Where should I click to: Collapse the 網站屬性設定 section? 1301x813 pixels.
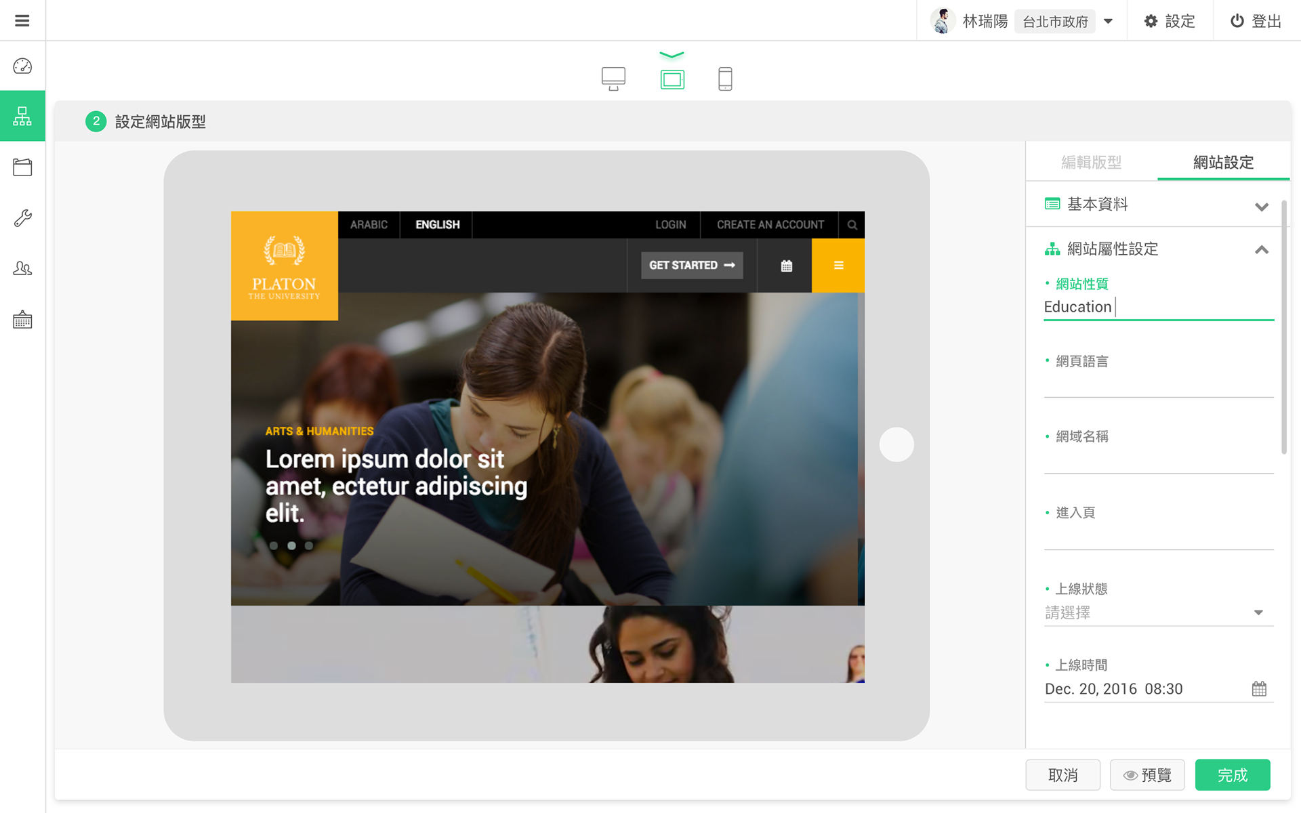pos(1261,249)
